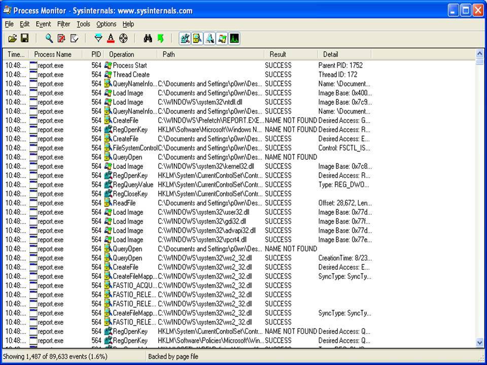Toggle Show Registry Activity button
This screenshot has width=487, height=365.
coord(185,39)
